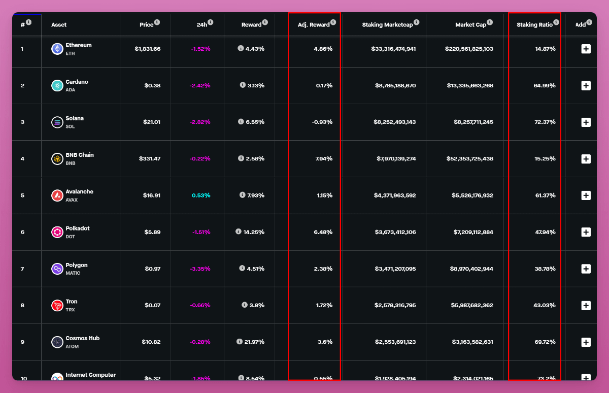Open the Polygon asset name link
Screen dimensions: 609x393
(77, 265)
